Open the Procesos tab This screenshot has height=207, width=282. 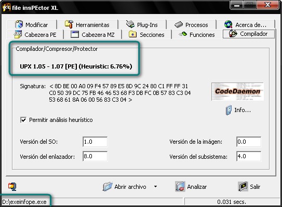click(x=191, y=24)
